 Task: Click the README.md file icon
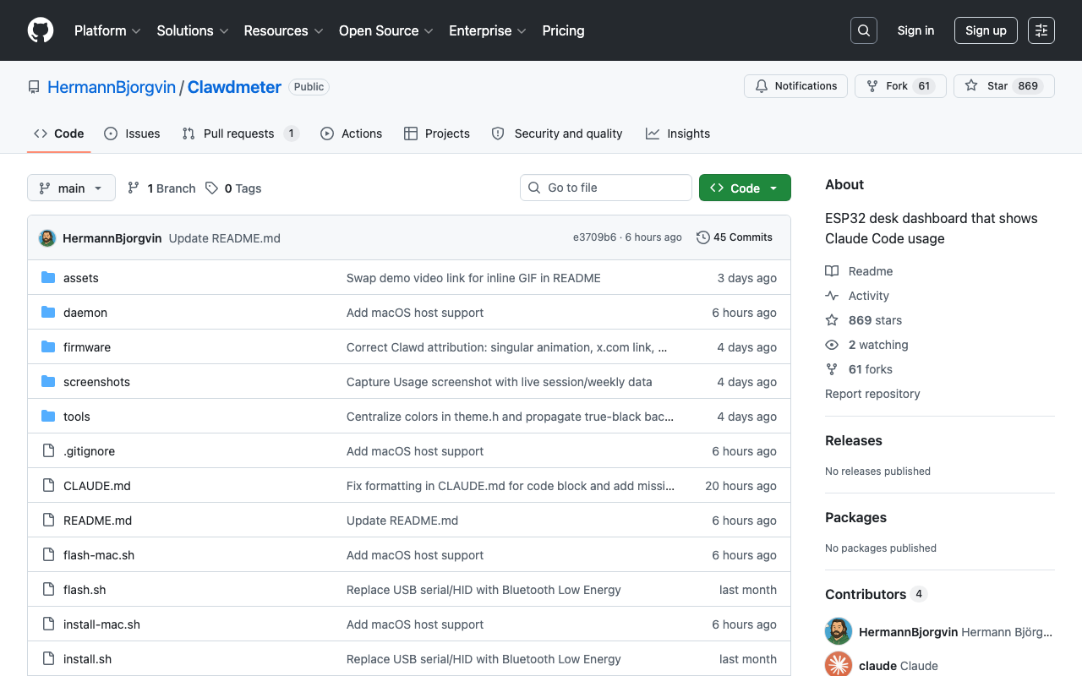(x=48, y=521)
